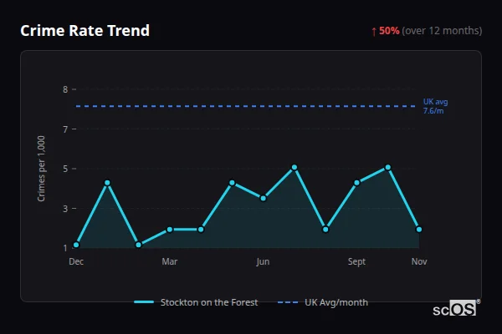Toggle the UK Avg/month legend entry
Screen dimensions: 502x334
pos(323,302)
